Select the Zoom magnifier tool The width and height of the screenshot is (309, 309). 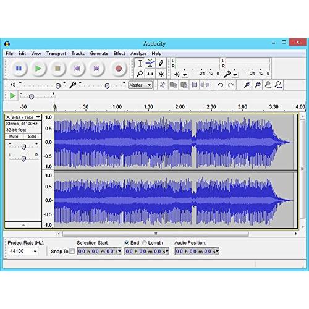pos(140,74)
